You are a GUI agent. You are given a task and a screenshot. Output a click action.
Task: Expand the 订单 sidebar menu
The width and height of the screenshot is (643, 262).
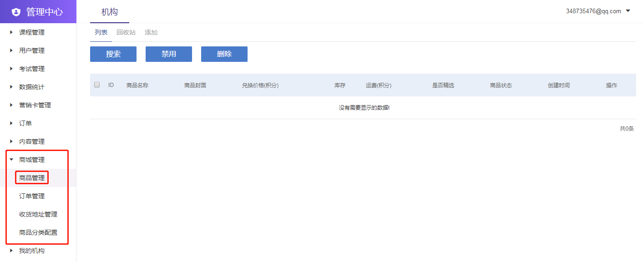tap(25, 123)
